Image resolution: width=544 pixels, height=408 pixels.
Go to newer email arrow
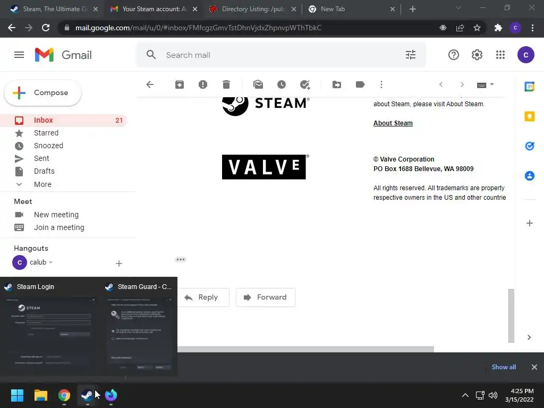[x=441, y=84]
